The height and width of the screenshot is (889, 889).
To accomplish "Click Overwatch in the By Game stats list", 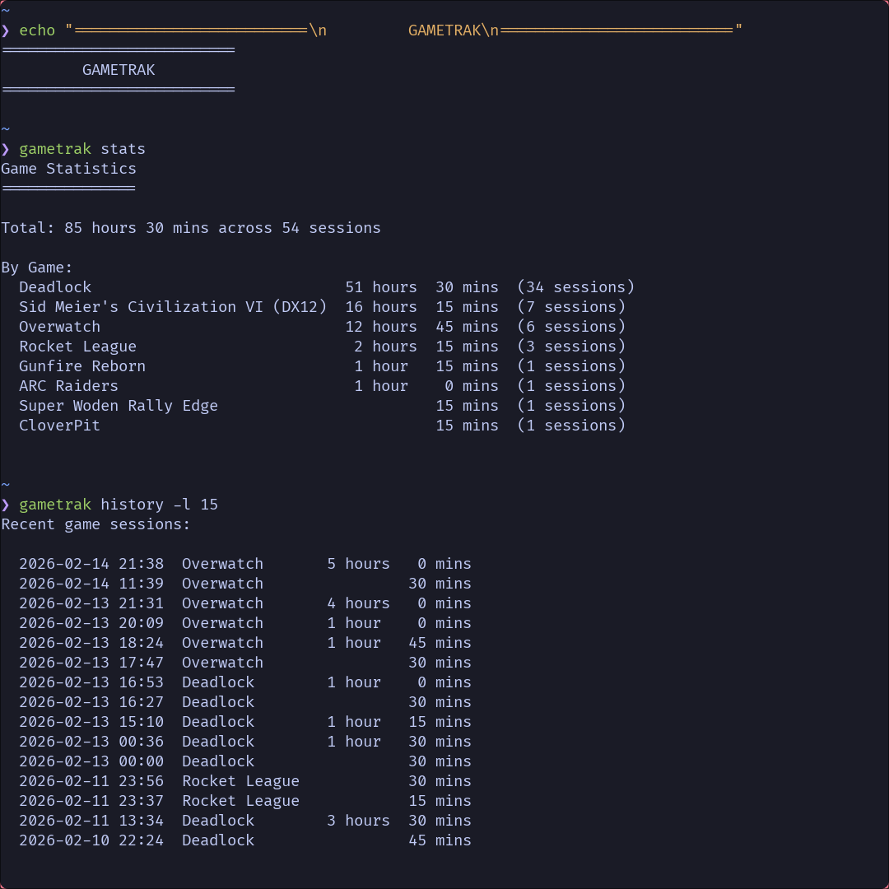I will tap(59, 327).
